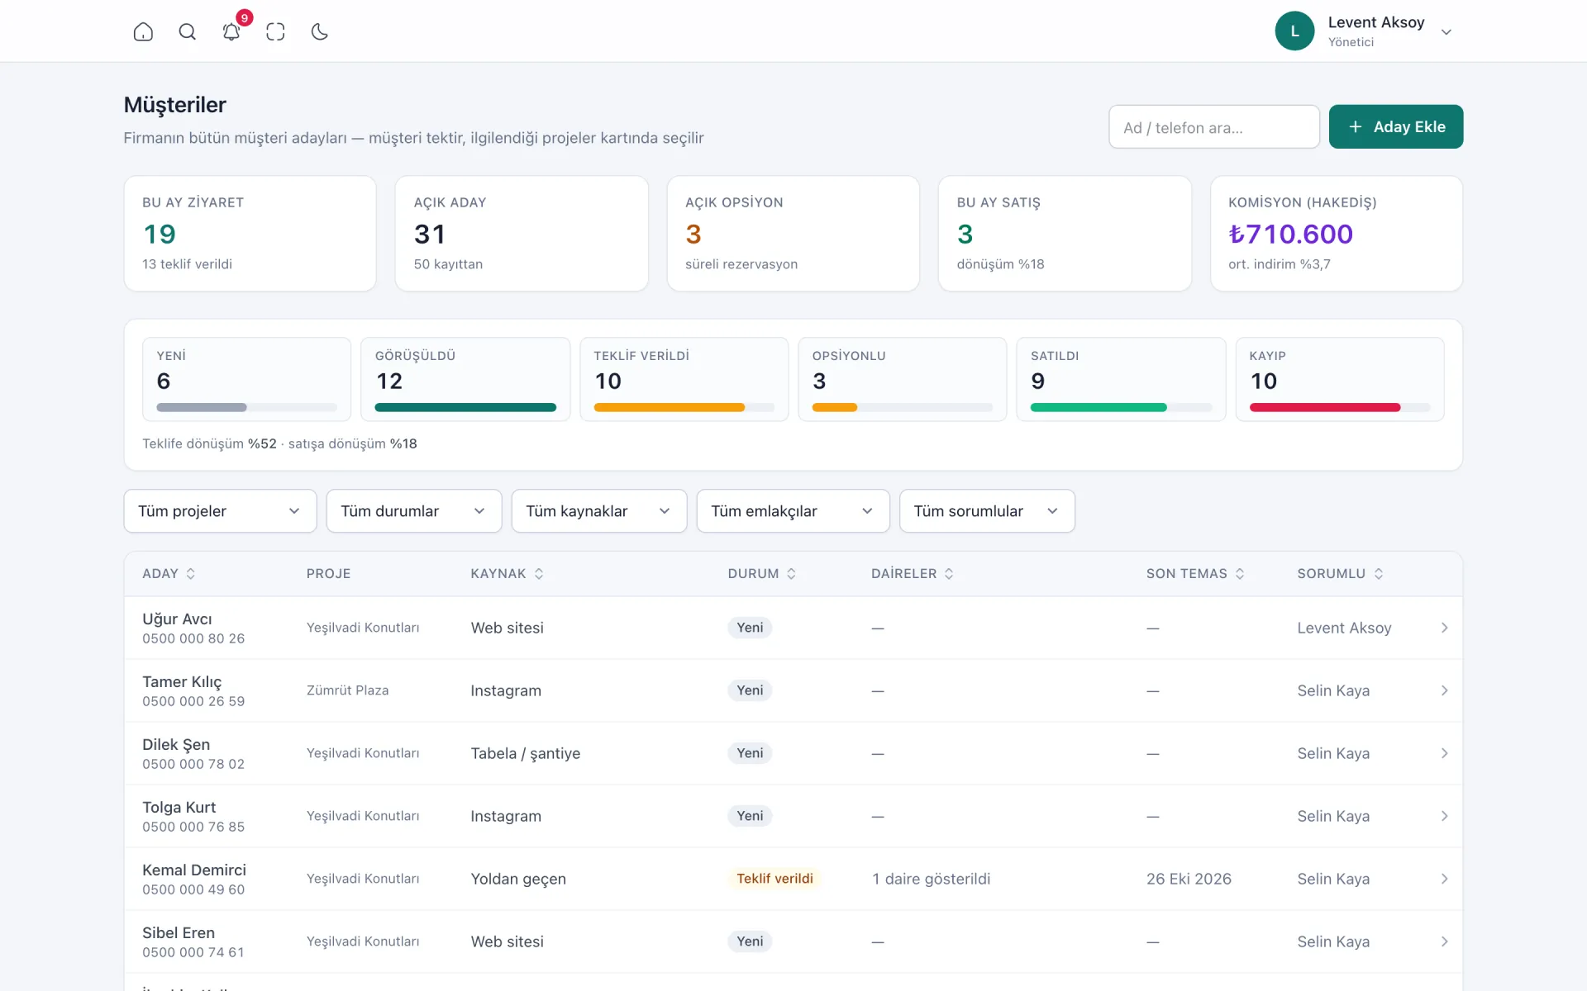Image resolution: width=1587 pixels, height=991 pixels.
Task: Select the Opsiyonlu stage card
Action: pyautogui.click(x=902, y=379)
